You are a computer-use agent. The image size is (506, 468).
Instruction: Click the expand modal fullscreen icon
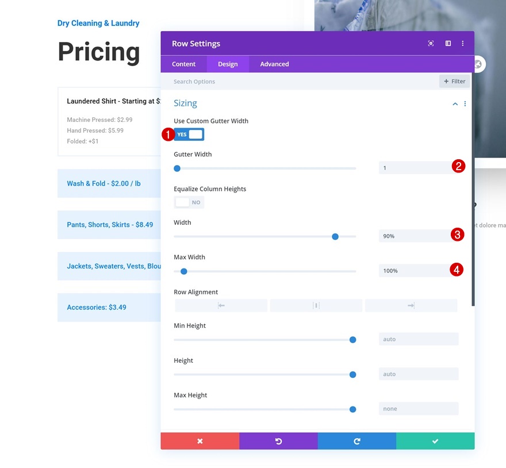(431, 44)
